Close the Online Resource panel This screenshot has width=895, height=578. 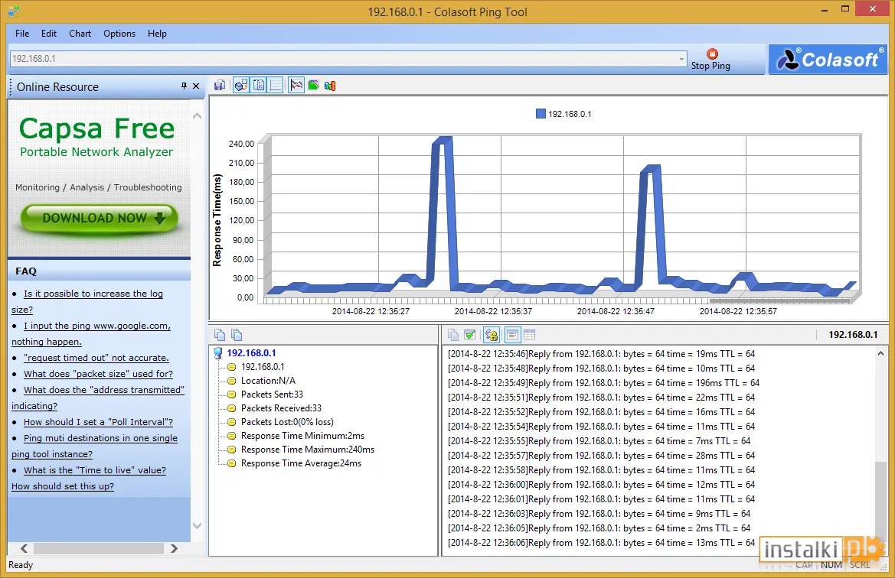(196, 86)
